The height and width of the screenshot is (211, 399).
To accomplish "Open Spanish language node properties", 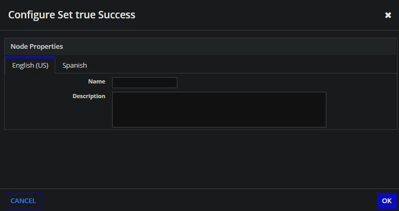I will 75,66.
